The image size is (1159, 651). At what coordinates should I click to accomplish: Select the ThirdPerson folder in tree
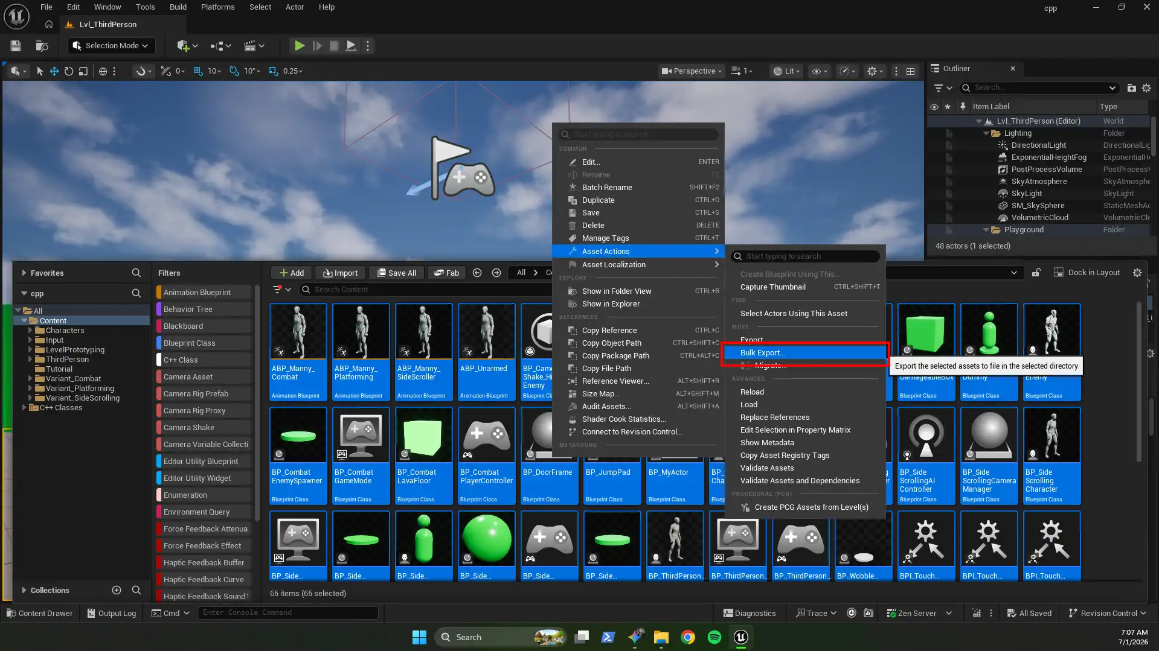(67, 360)
